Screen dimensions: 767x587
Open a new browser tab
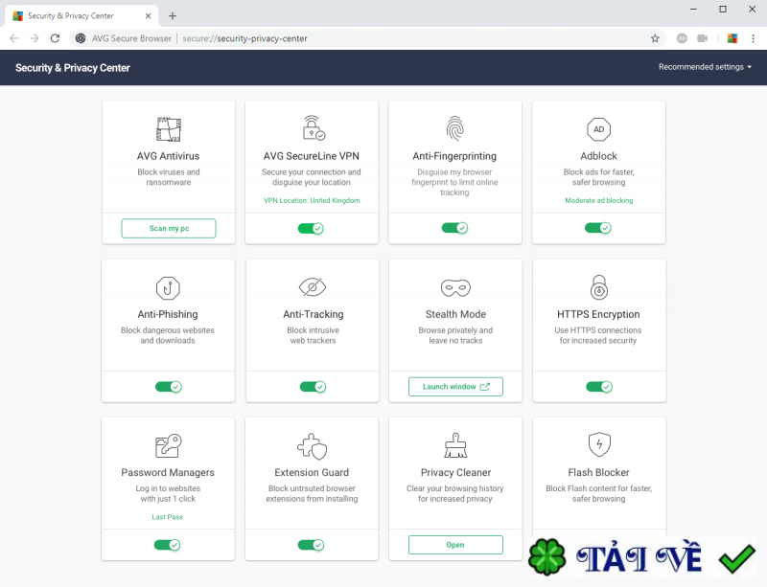pyautogui.click(x=173, y=16)
